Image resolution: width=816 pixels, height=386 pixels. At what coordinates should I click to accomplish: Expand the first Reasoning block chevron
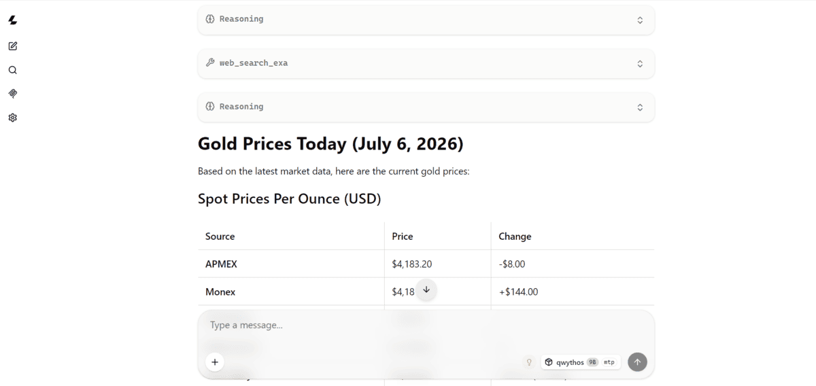tap(640, 20)
